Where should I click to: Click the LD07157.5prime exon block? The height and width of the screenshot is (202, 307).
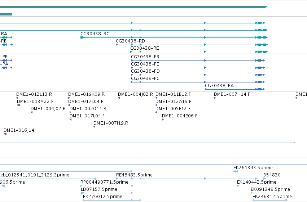click(83, 193)
